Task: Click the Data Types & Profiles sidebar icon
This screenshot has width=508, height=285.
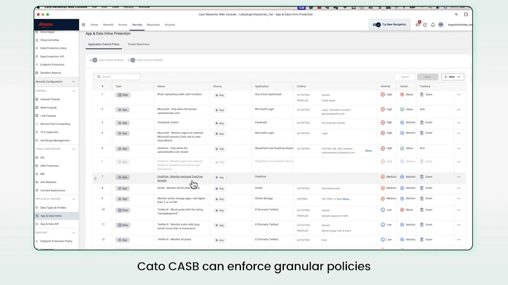Action: pyautogui.click(x=37, y=207)
